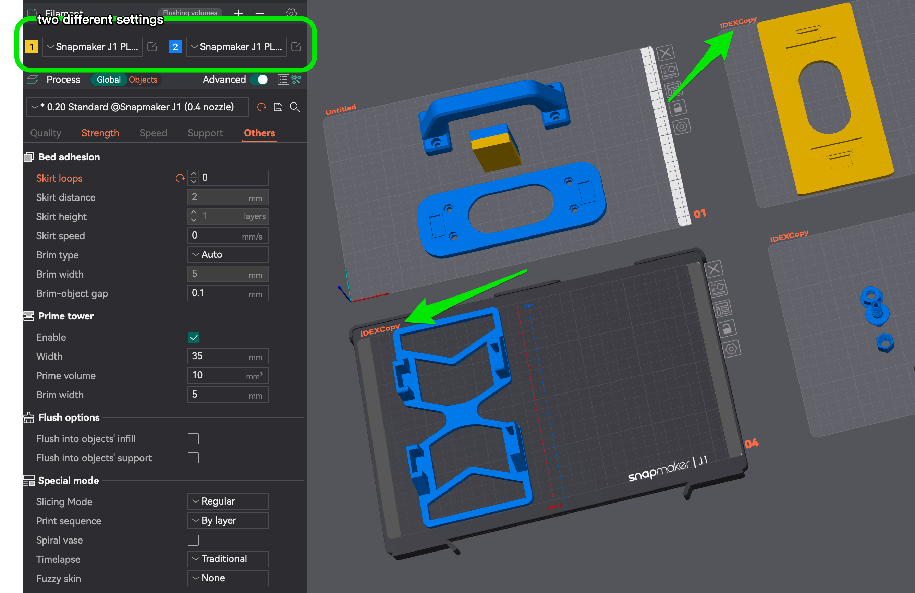Disable the Prime tower Enable checkbox
915x593 pixels.
pyautogui.click(x=194, y=337)
